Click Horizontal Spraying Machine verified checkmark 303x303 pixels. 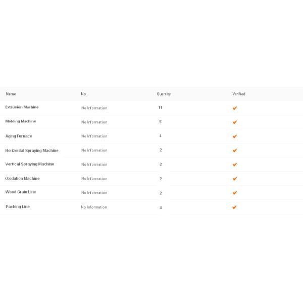click(234, 150)
